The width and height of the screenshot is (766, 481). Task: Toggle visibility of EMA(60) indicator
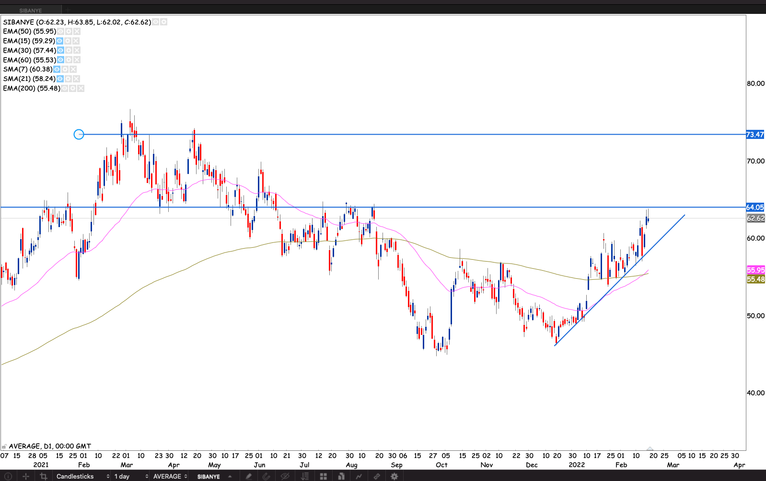pyautogui.click(x=60, y=60)
